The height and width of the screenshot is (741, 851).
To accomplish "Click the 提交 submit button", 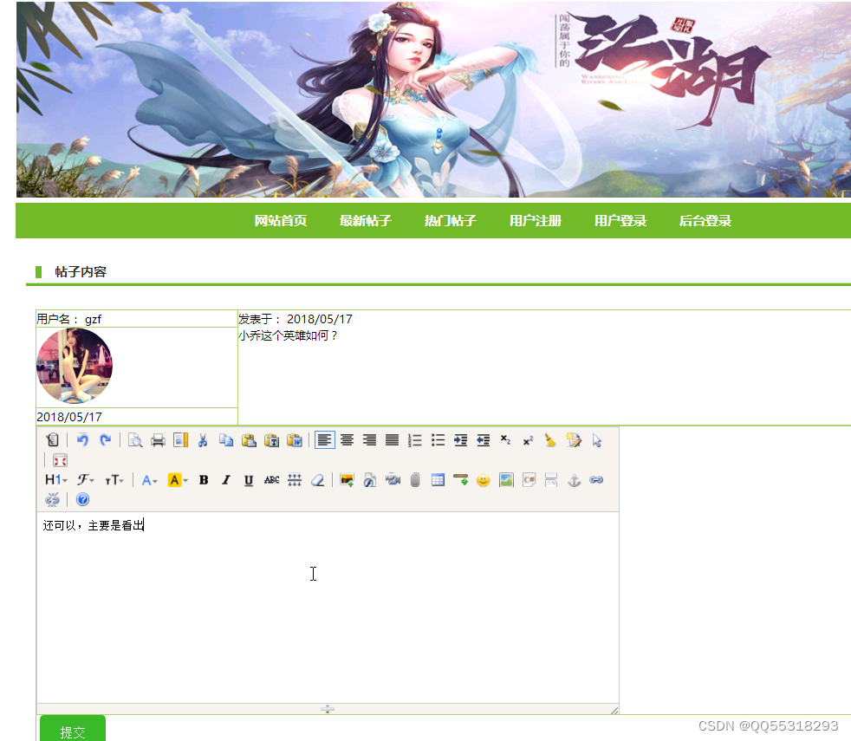I will [72, 729].
